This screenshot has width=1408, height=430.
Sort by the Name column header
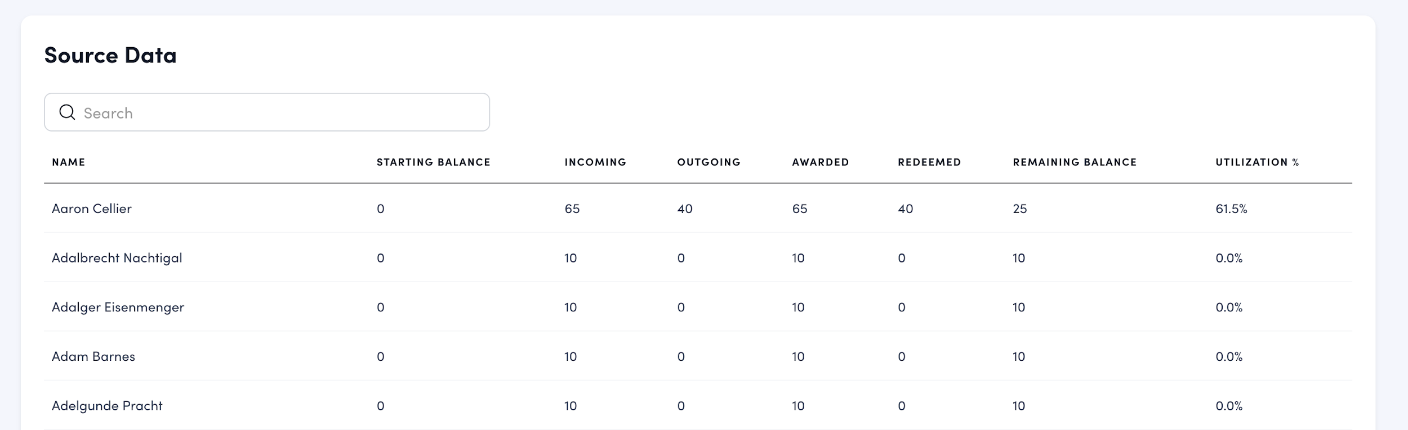coord(69,162)
